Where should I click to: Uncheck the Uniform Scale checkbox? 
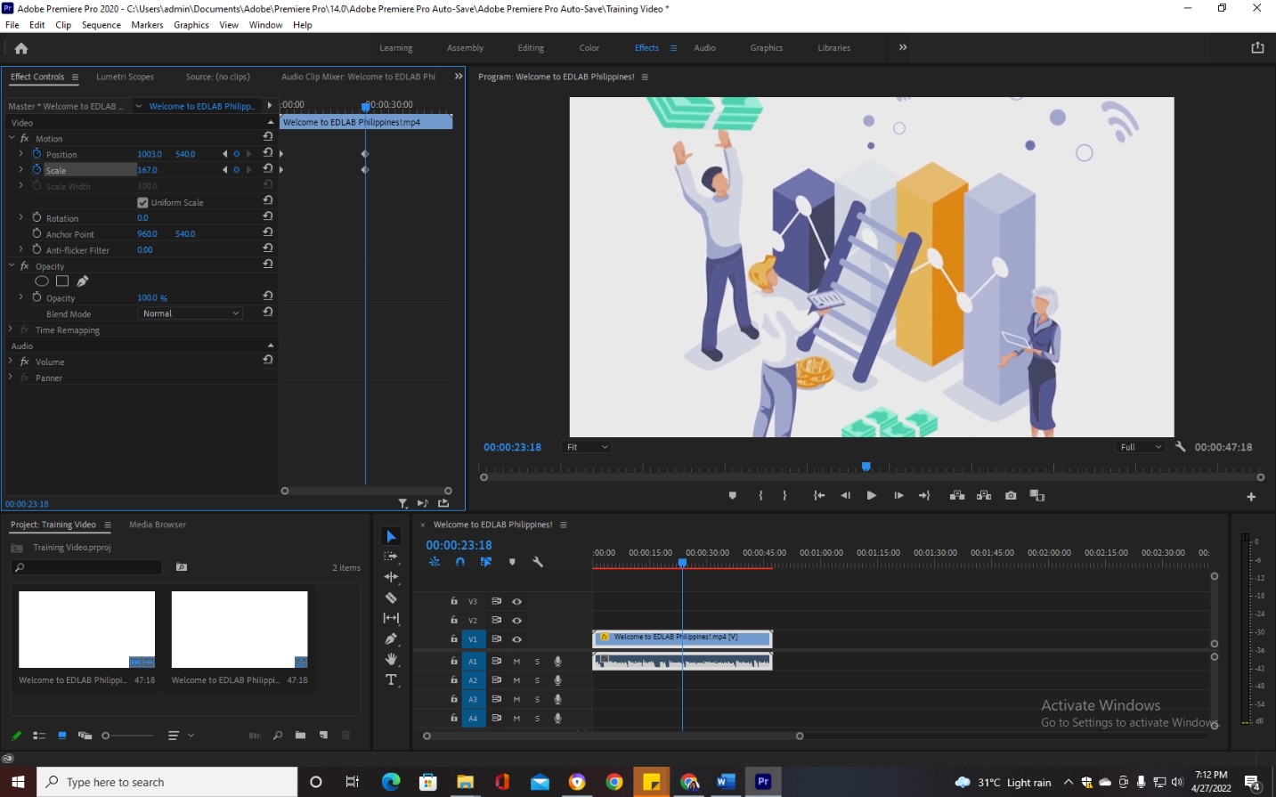(142, 203)
